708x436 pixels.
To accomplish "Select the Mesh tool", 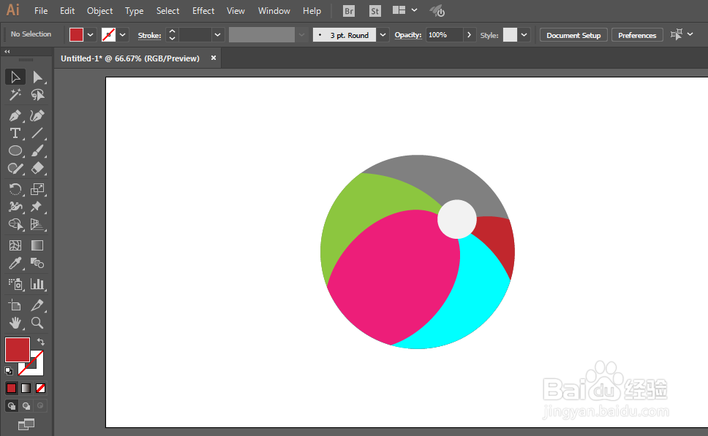I will point(15,245).
